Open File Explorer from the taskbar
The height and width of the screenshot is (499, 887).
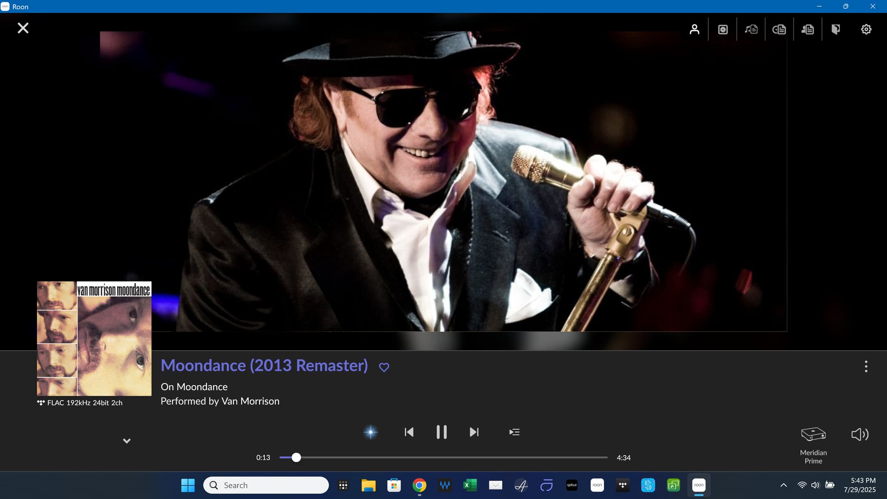point(368,485)
